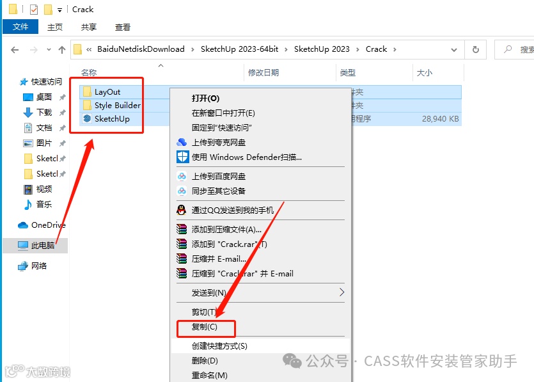This screenshot has width=534, height=382.
Task: Open the address bar history dropdown
Action: click(453, 50)
